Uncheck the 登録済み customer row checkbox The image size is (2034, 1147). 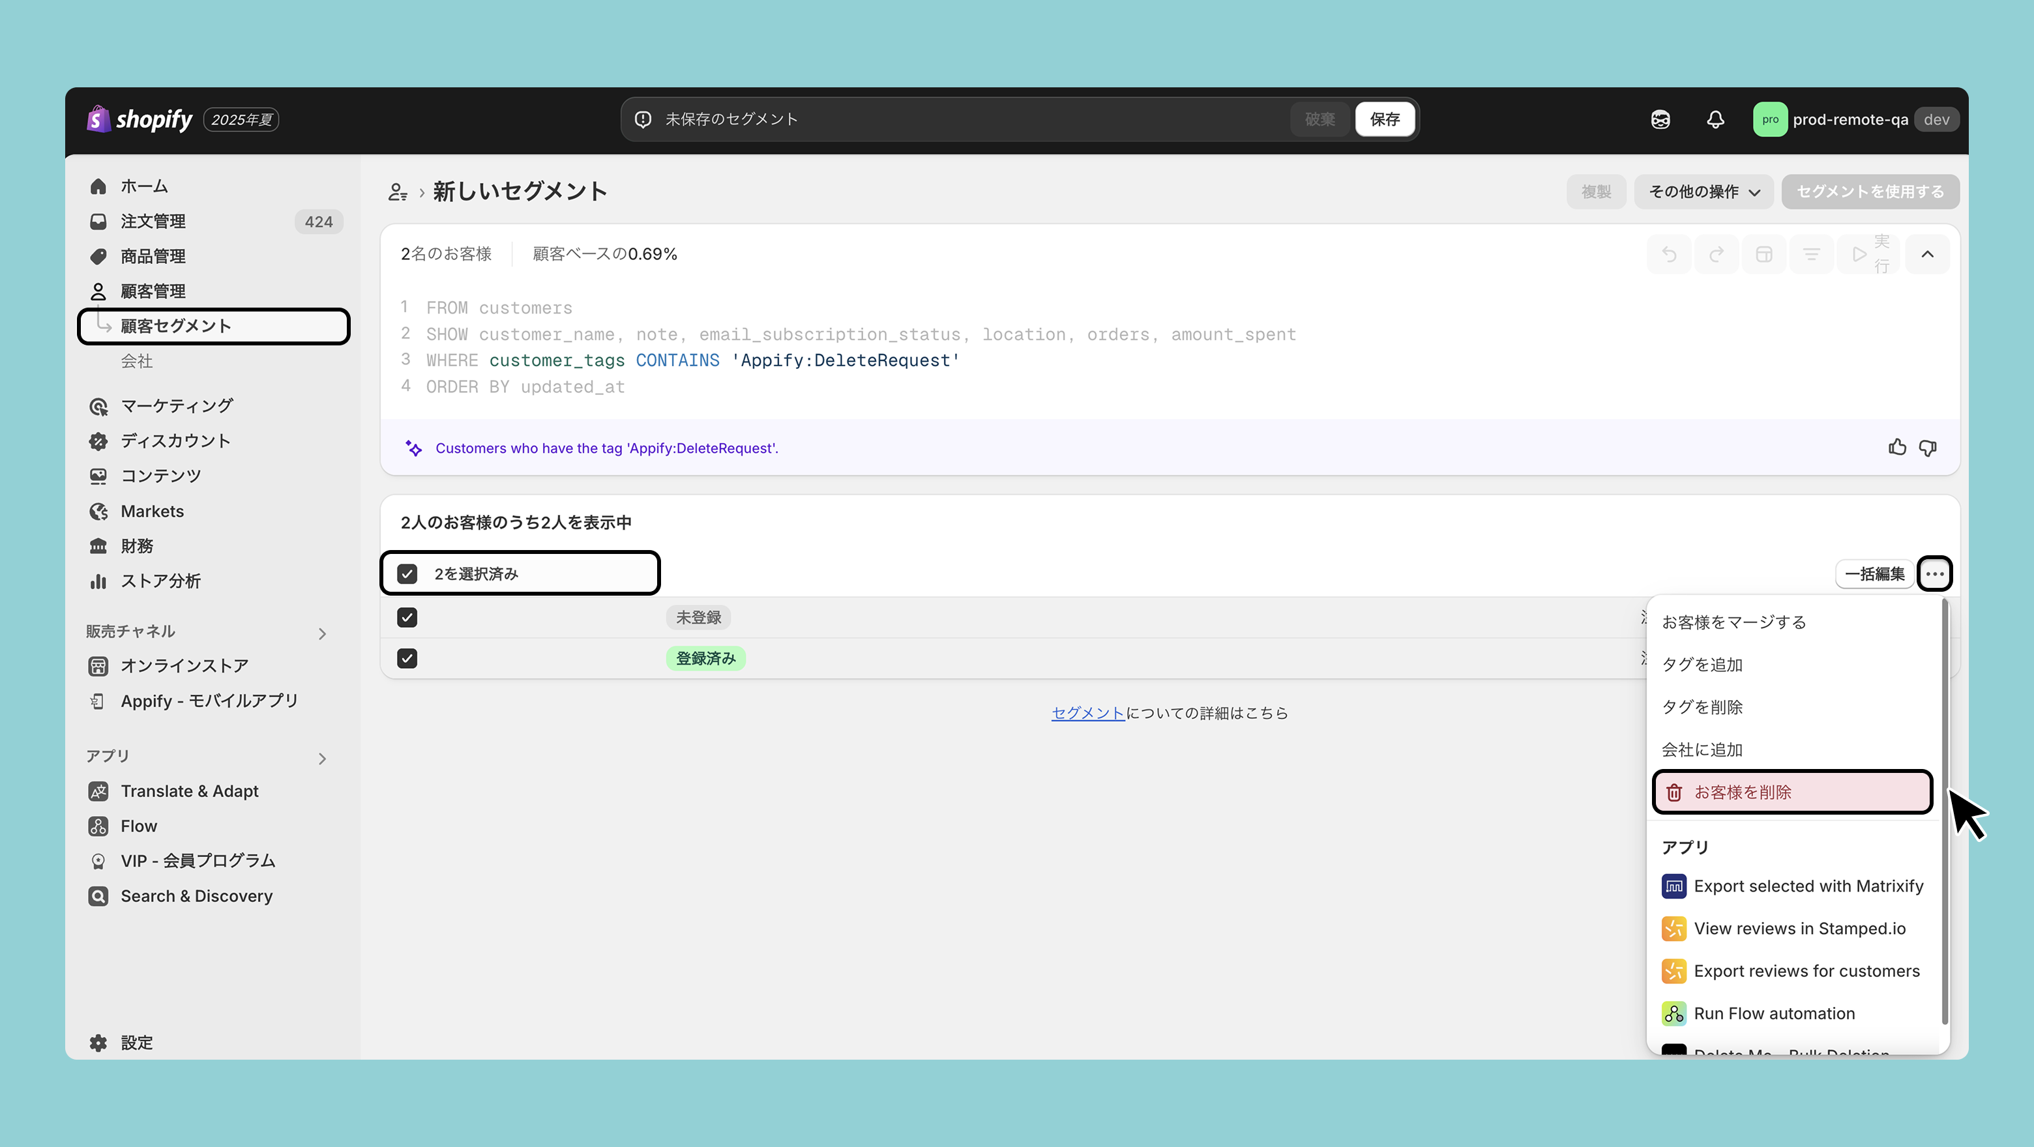coord(407,658)
